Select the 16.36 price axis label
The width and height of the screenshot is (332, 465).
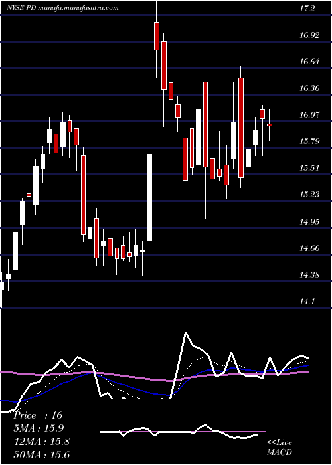309,88
